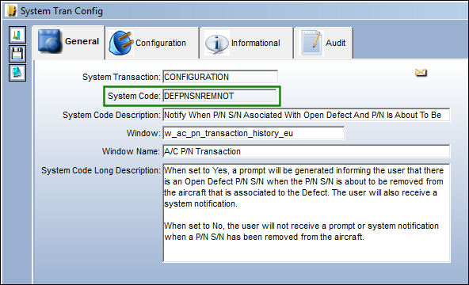Click the System Code field DEFPNSNREMNOT
The width and height of the screenshot is (469, 285).
pyautogui.click(x=219, y=96)
